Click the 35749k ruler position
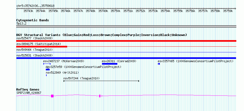The image size is (244, 111). [103, 11]
